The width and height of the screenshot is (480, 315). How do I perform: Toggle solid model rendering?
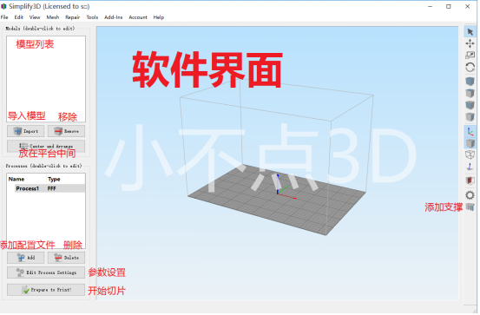471,143
